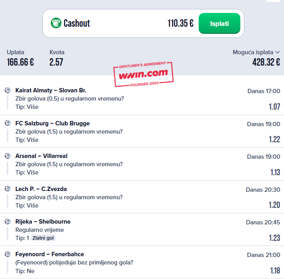Click soccer ball icon for Arsenal – Villarreal

point(7,156)
